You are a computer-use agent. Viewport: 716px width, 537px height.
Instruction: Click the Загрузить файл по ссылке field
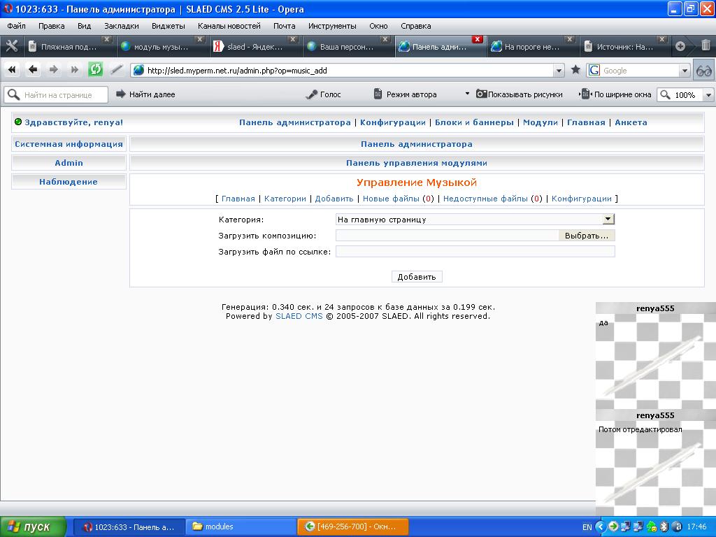[x=475, y=252]
